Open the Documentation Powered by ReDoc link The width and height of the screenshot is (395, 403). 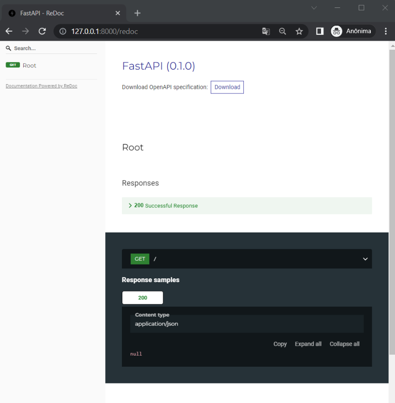(x=41, y=86)
